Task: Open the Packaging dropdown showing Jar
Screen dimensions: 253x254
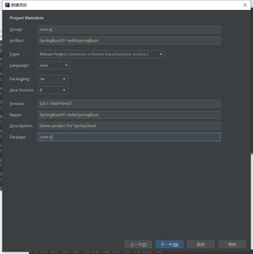Action: 53,79
